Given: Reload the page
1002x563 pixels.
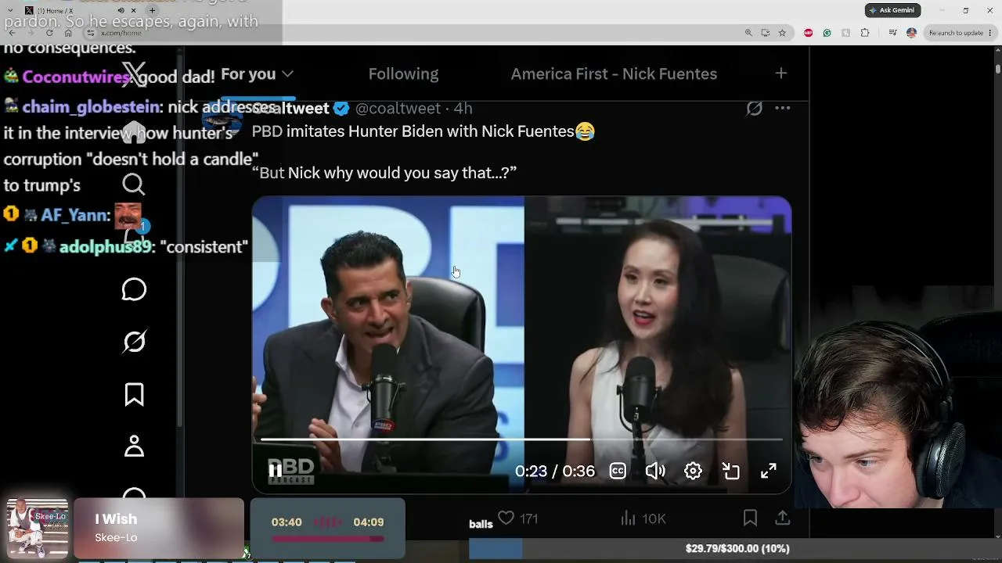Looking at the screenshot, I should point(49,33).
